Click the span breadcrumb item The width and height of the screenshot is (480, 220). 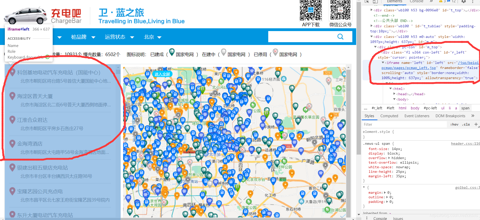point(465,108)
